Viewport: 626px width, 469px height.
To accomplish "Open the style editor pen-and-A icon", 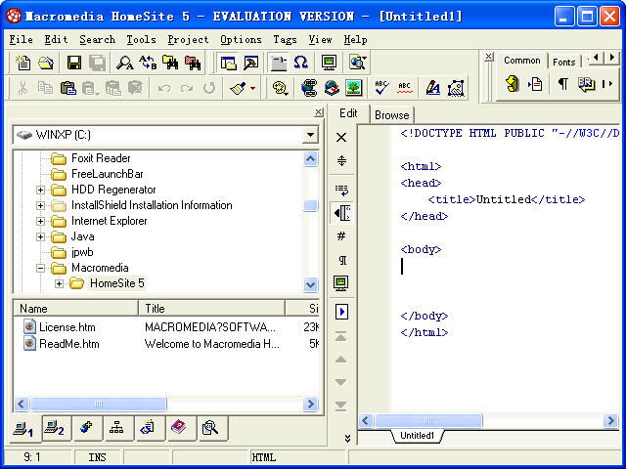I will (x=432, y=88).
